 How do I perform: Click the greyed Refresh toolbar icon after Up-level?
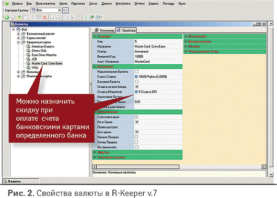27,17
